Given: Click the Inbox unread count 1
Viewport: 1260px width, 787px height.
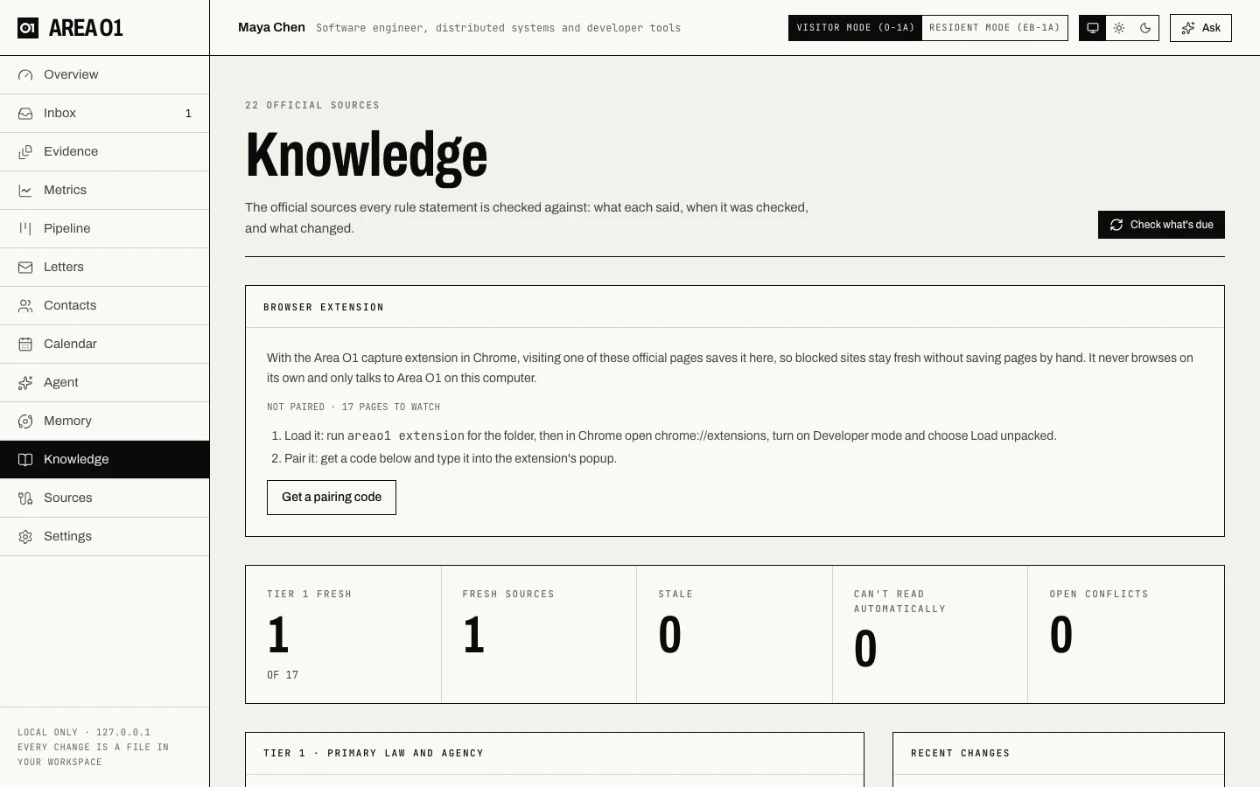Looking at the screenshot, I should pos(188,114).
